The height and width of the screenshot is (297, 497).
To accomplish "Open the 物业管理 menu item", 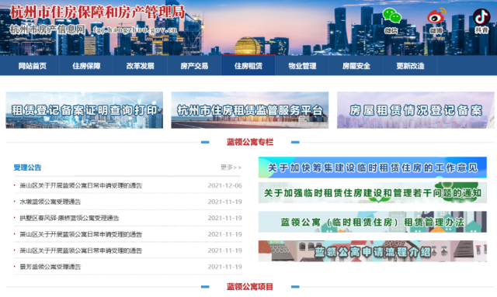I will click(302, 66).
